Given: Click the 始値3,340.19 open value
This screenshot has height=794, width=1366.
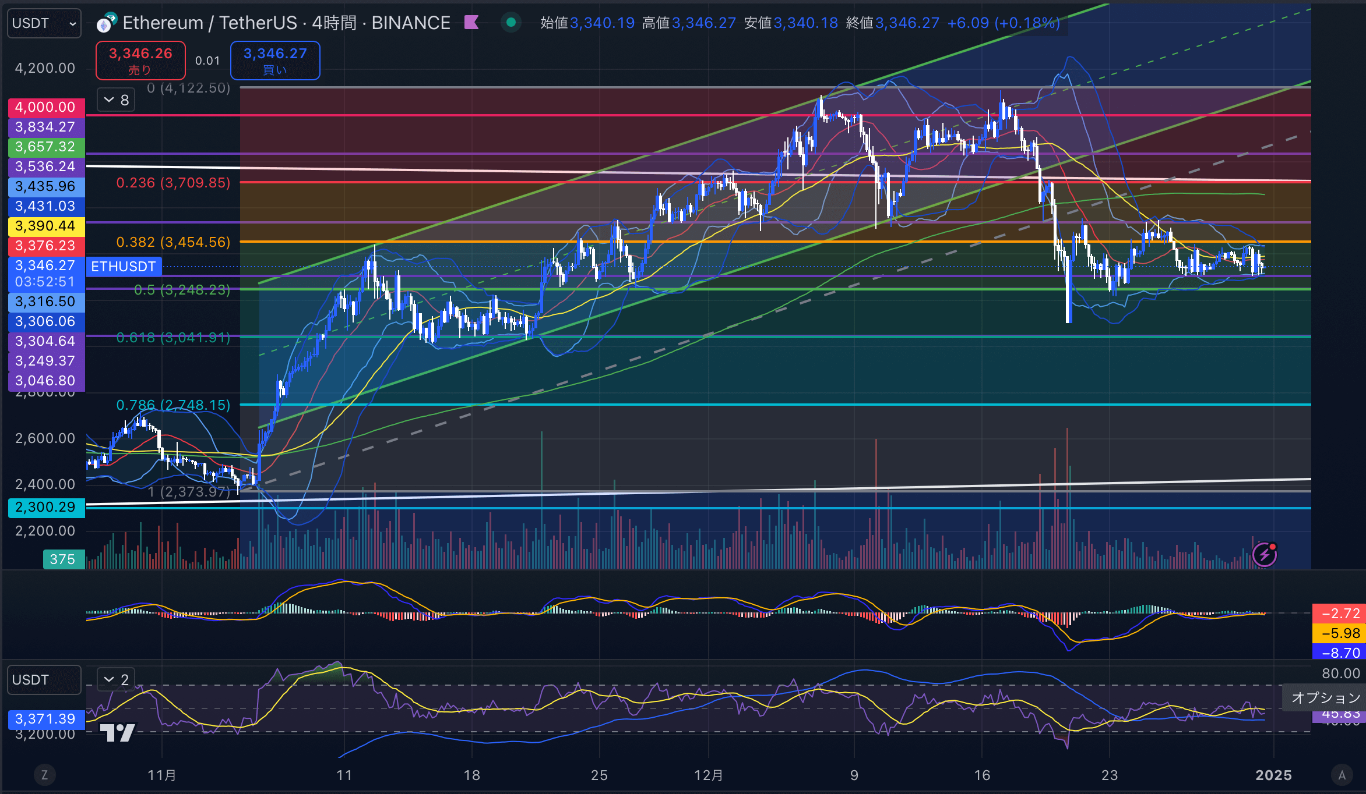Looking at the screenshot, I should (587, 23).
